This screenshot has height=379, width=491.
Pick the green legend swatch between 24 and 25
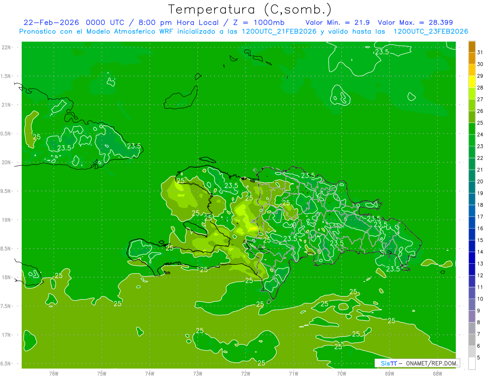click(472, 129)
